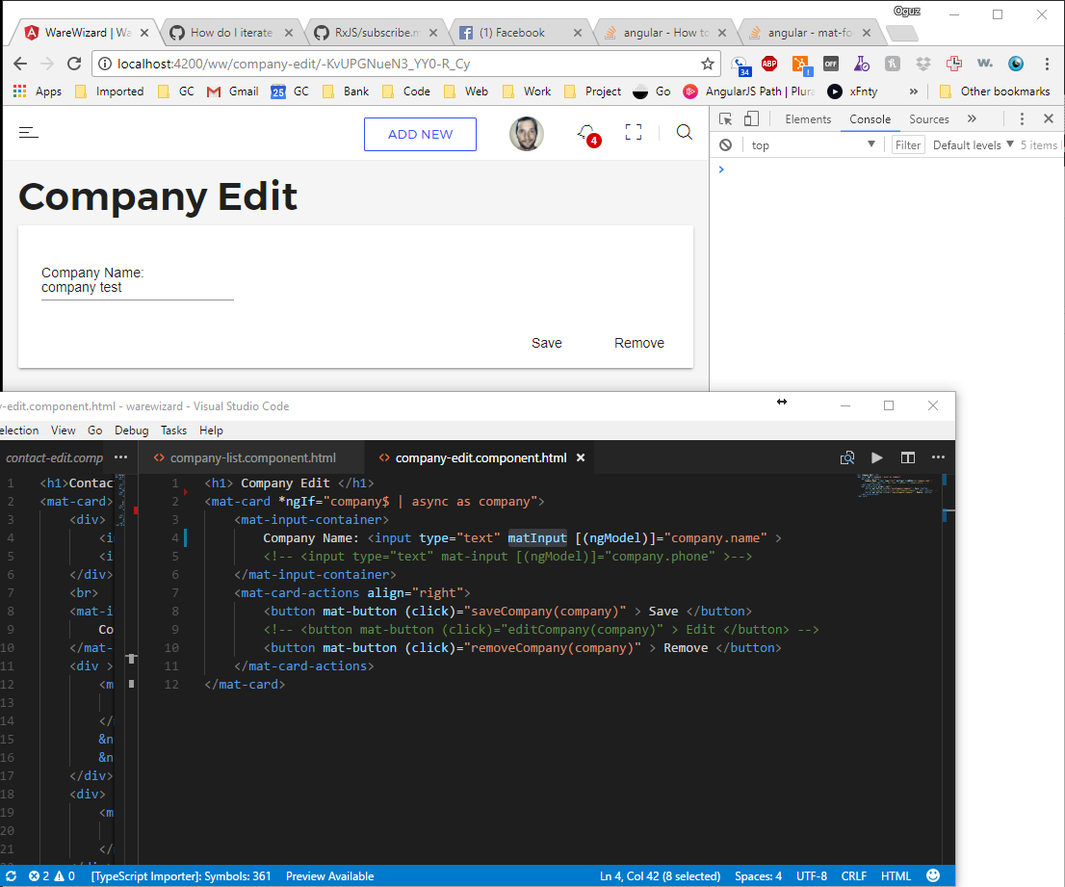Click the ADD NEW button
The height and width of the screenshot is (887, 1065).
tap(420, 134)
